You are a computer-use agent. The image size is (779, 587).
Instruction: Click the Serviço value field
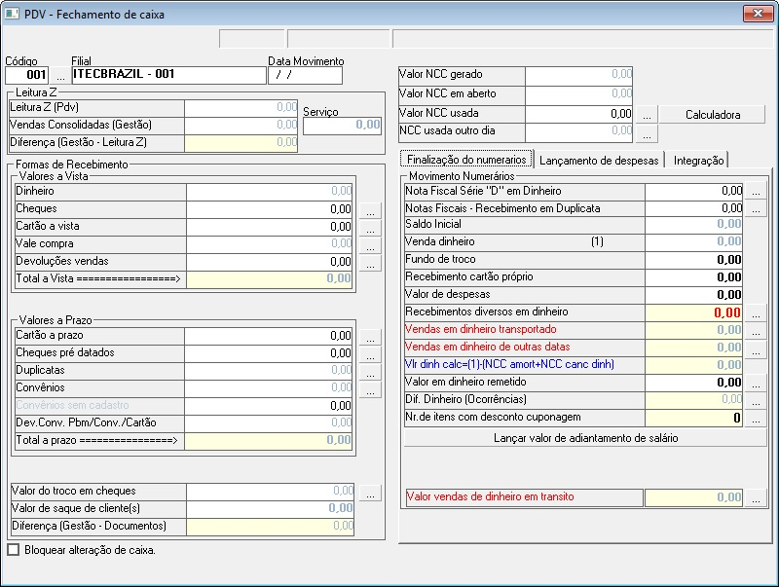343,126
